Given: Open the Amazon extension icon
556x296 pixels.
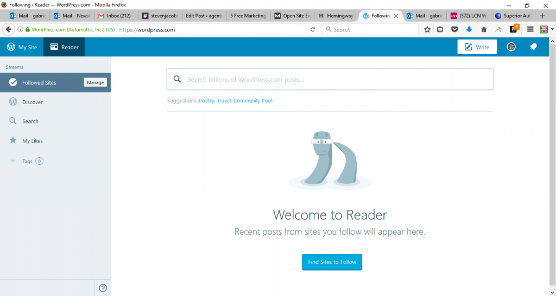Looking at the screenshot, I should pos(514,29).
